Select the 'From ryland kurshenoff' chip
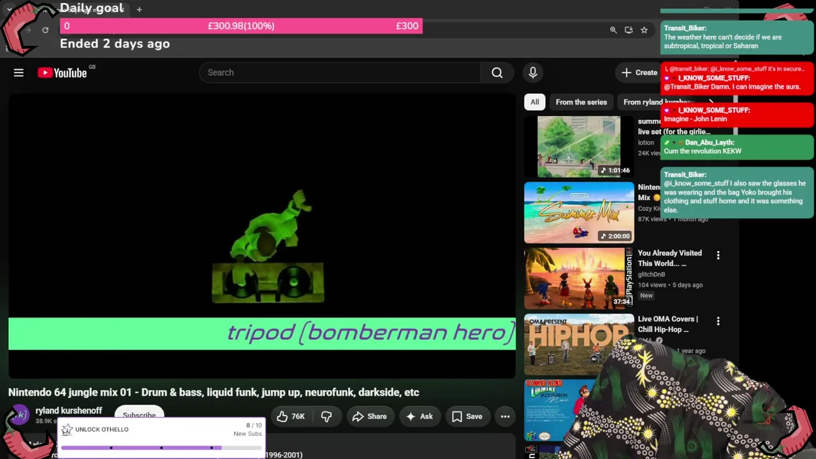This screenshot has height=459, width=816. [x=658, y=102]
